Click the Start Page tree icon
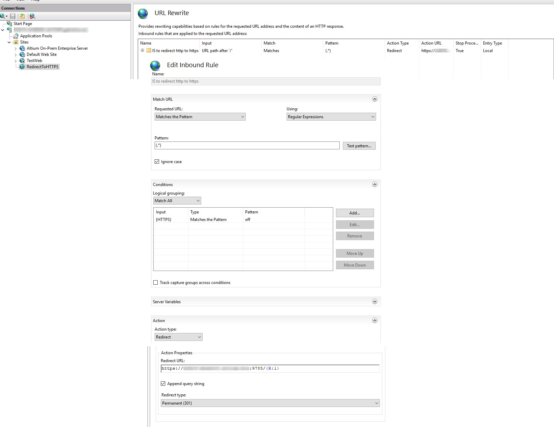Screen dimensions: 554x432 [10, 24]
